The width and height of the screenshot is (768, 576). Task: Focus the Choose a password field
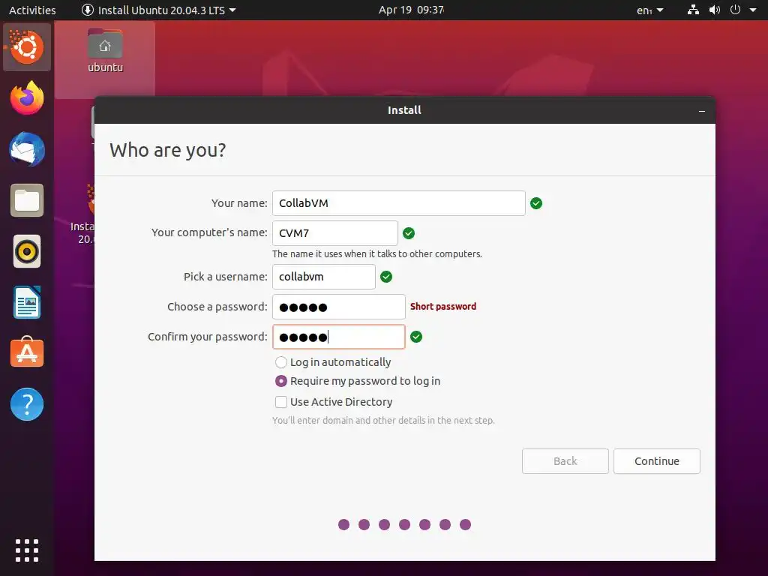click(x=339, y=307)
